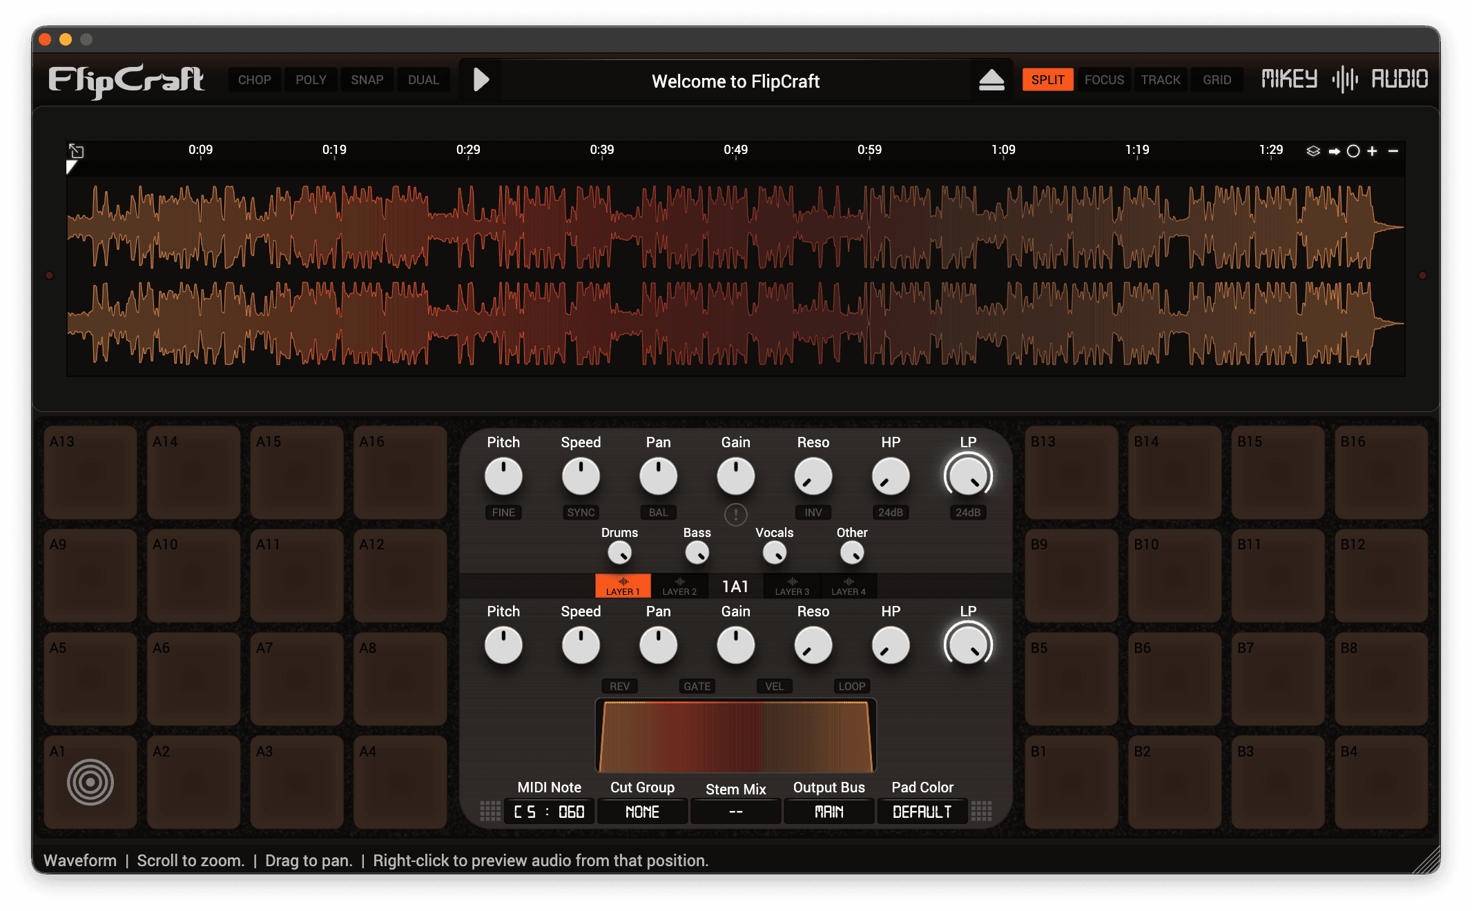Screen dimensions: 1472x911
Task: Toggle the LOOP button above the envelope
Action: click(x=851, y=686)
